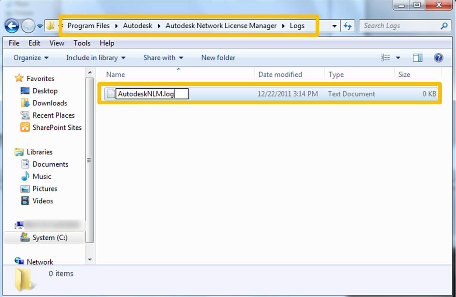Select Program Files in the address path
Image resolution: width=456 pixels, height=297 pixels.
tap(89, 26)
